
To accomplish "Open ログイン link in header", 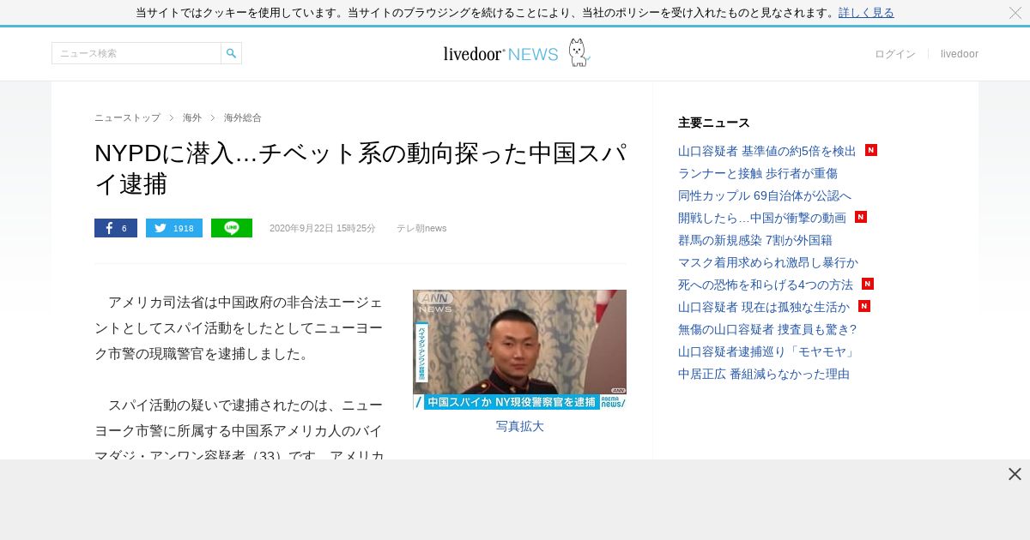I will (x=895, y=54).
